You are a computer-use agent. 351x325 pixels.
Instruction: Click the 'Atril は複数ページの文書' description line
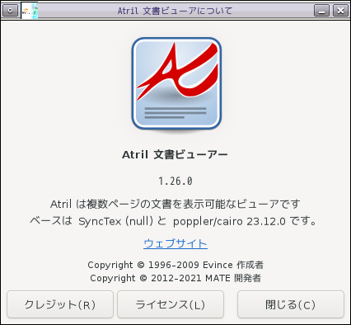coord(175,204)
